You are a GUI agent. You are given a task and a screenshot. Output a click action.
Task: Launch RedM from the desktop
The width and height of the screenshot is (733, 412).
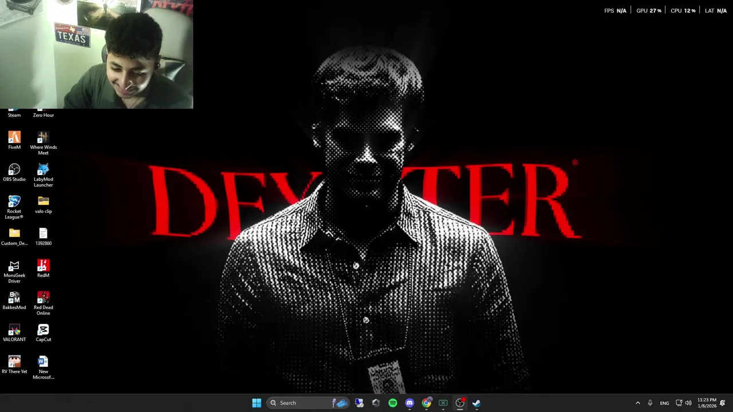coord(44,269)
